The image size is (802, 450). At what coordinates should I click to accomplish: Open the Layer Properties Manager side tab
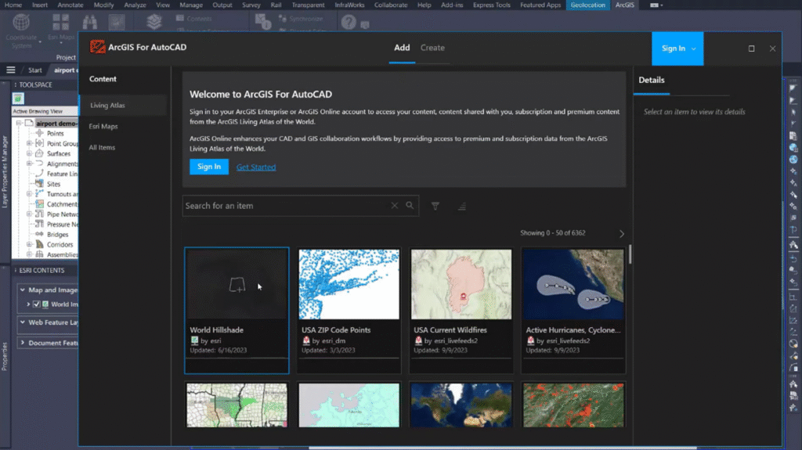click(x=5, y=171)
